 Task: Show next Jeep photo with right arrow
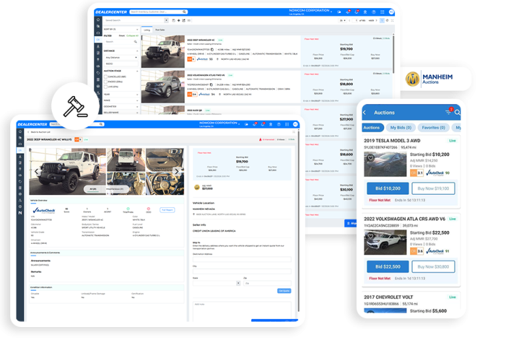pyautogui.click(x=177, y=172)
